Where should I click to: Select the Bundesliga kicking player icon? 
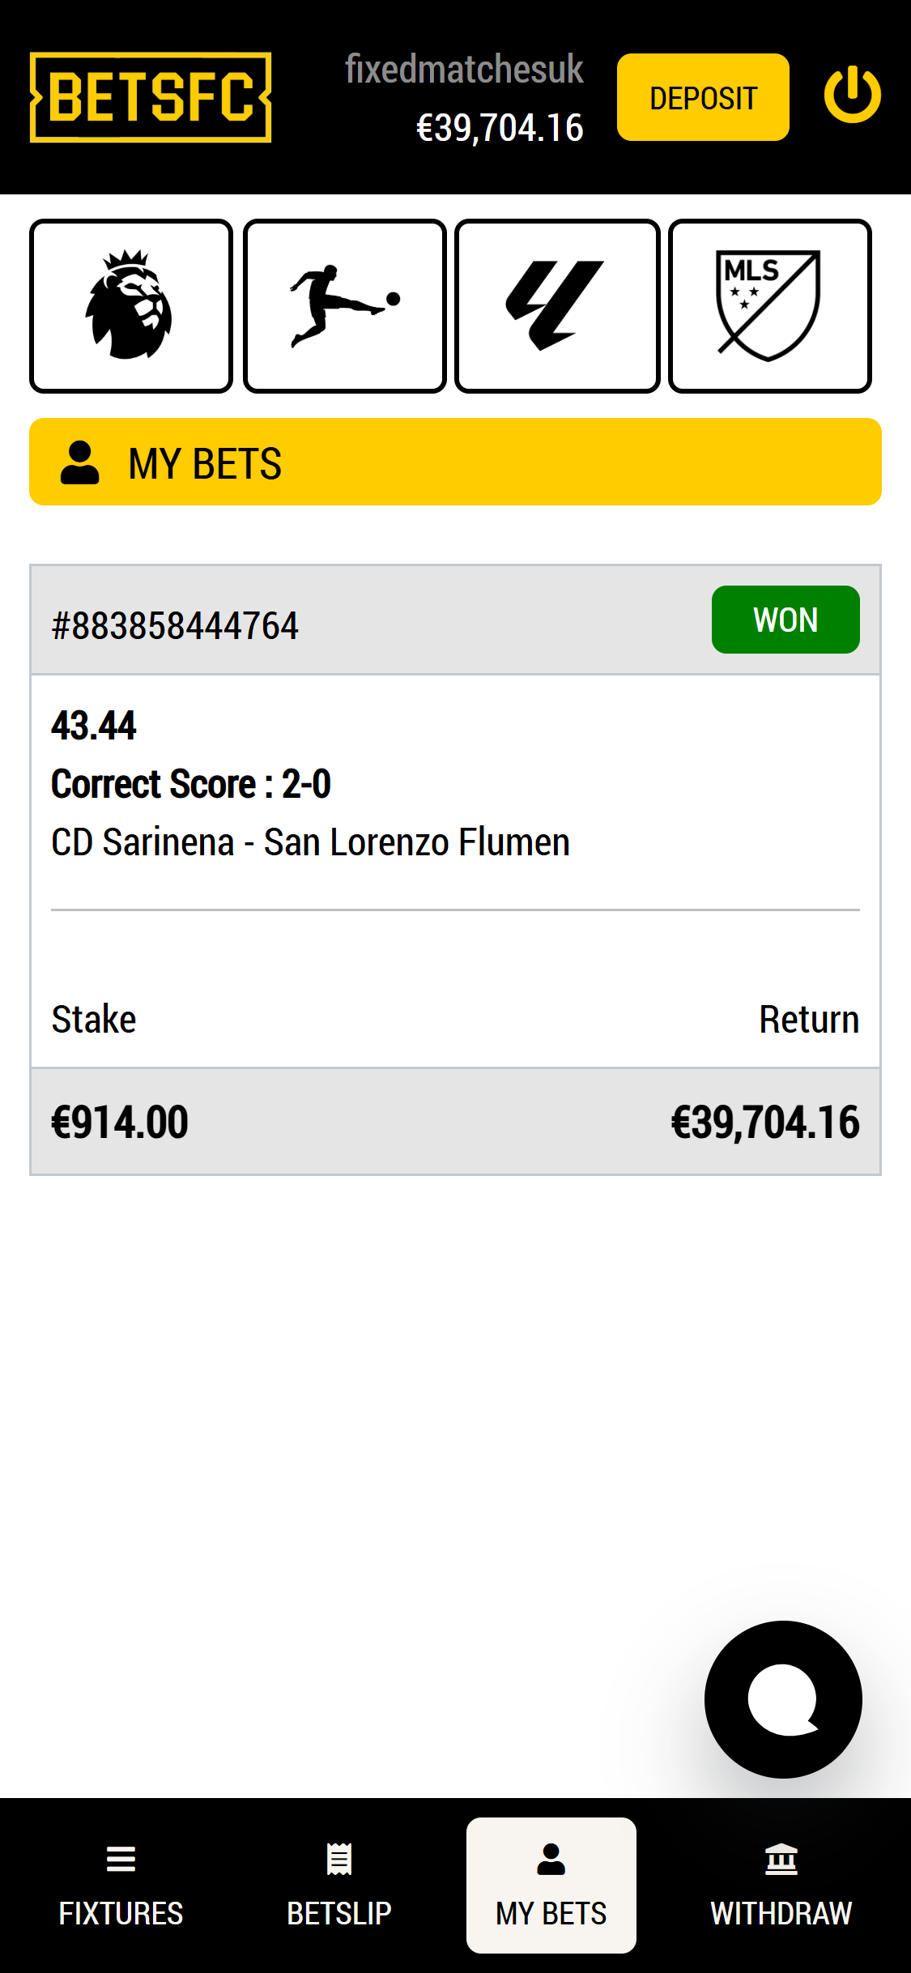tap(345, 305)
